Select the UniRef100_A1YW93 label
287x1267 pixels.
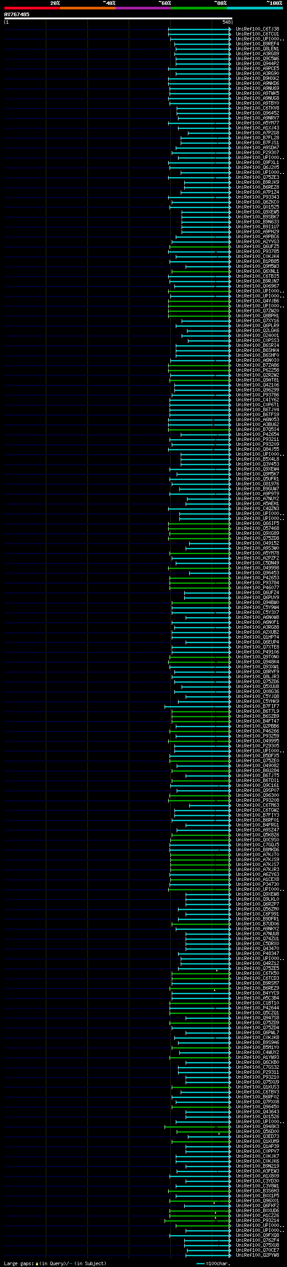[x=257, y=1057]
